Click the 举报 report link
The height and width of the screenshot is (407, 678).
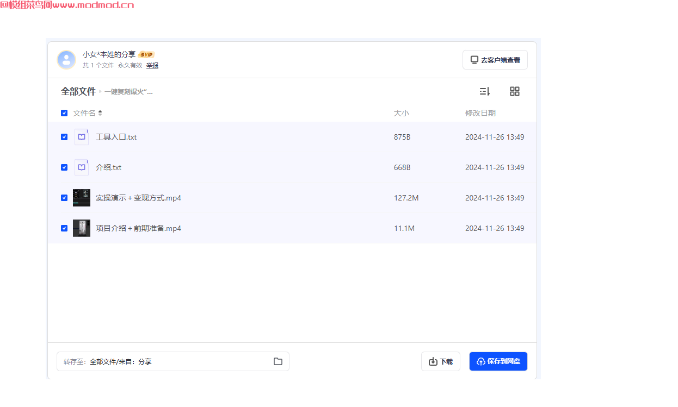pyautogui.click(x=152, y=65)
